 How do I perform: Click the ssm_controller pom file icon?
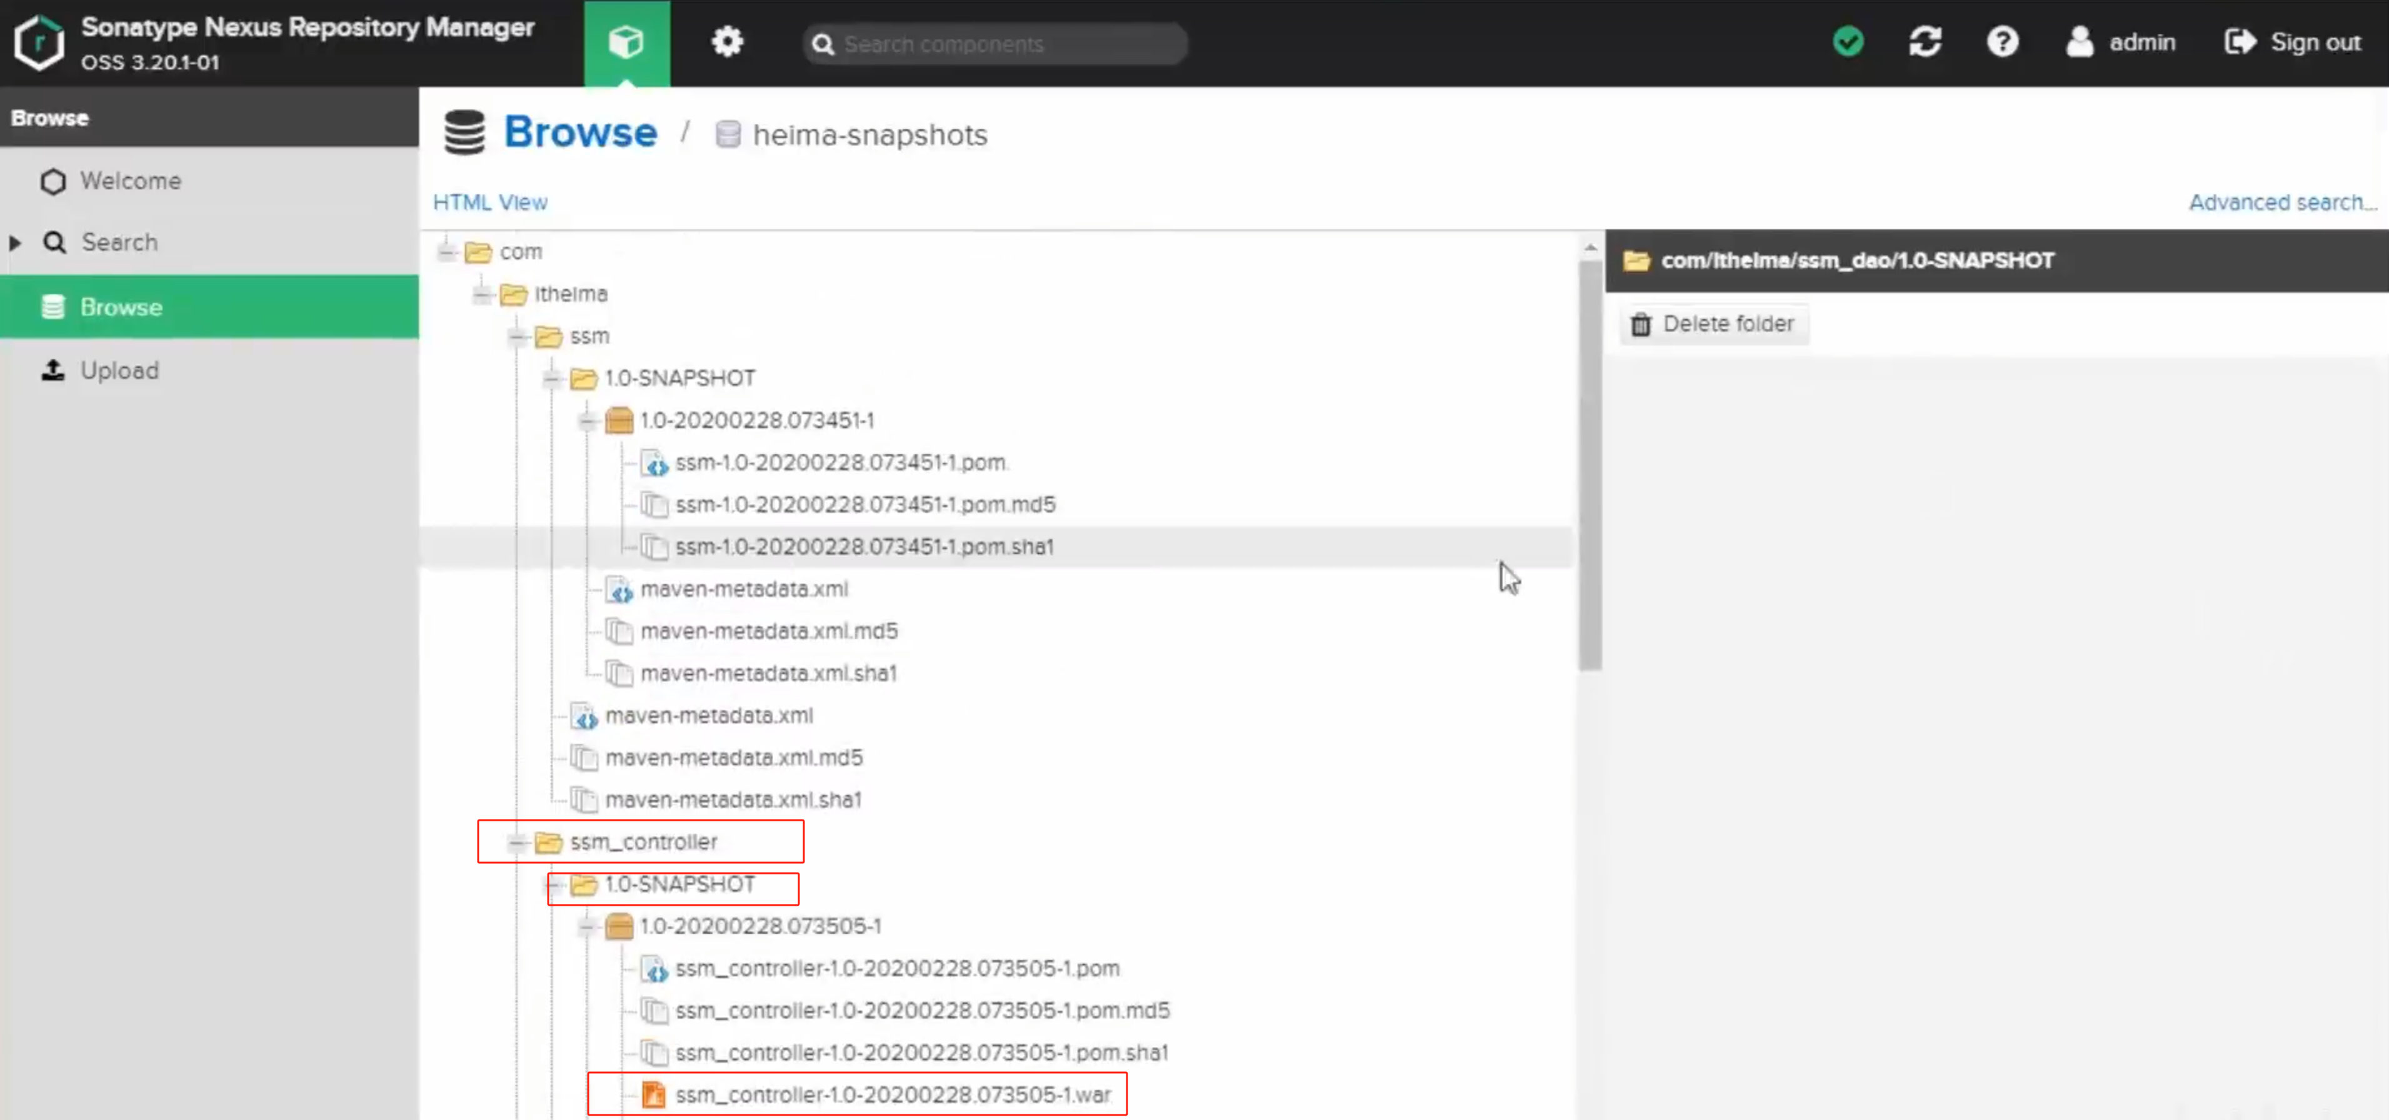pos(654,969)
